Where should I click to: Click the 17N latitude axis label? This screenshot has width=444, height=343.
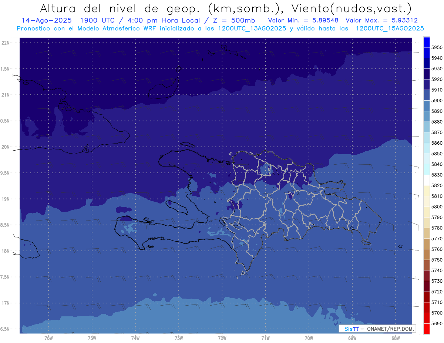tap(6, 303)
